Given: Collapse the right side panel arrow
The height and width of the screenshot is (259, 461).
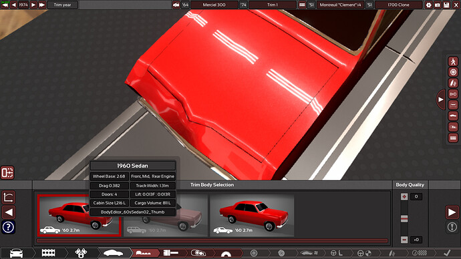Looking at the screenshot, I should (441, 99).
